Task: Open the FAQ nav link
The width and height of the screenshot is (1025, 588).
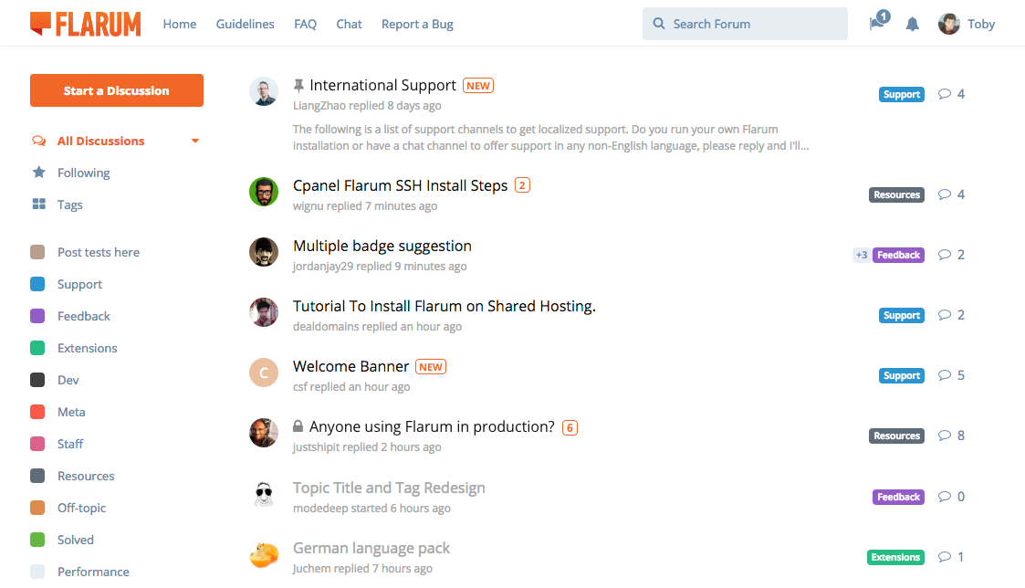Action: coord(305,25)
